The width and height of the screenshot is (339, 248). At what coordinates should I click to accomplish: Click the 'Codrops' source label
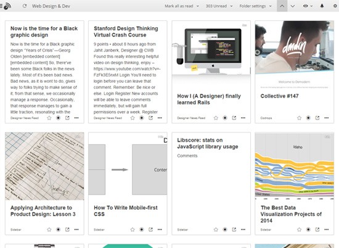click(266, 118)
